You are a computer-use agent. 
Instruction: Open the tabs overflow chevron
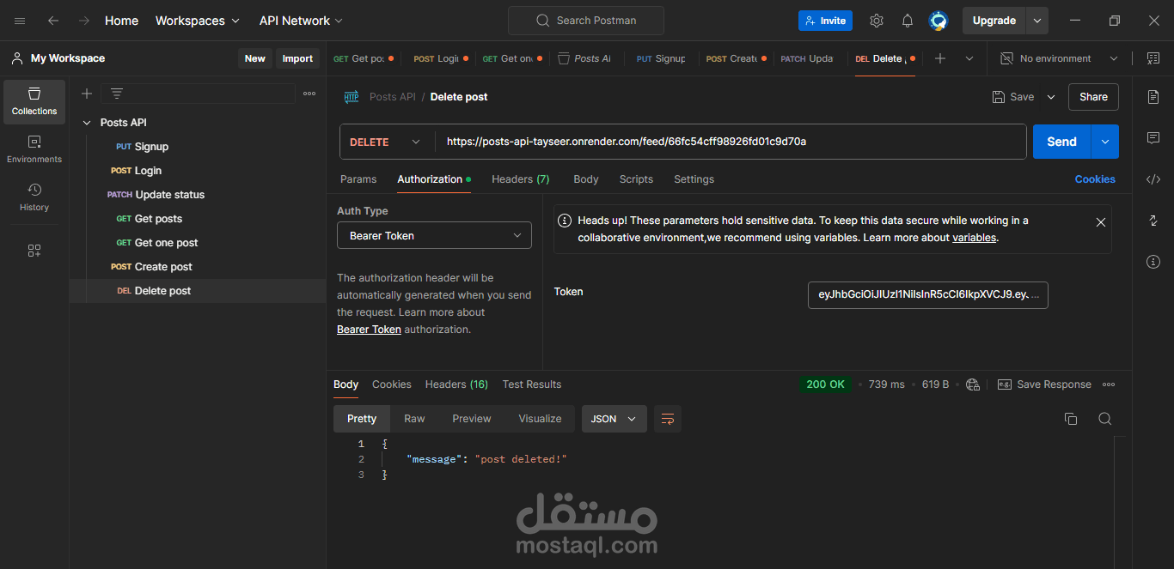[969, 58]
